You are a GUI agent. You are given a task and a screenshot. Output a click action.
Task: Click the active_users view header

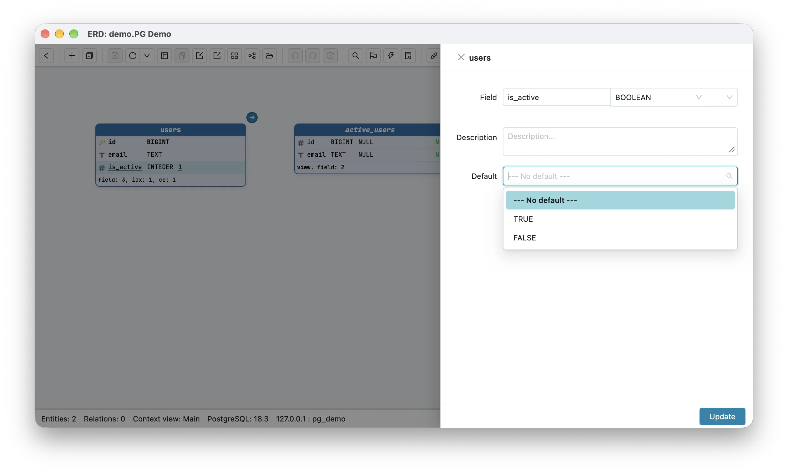(x=368, y=130)
